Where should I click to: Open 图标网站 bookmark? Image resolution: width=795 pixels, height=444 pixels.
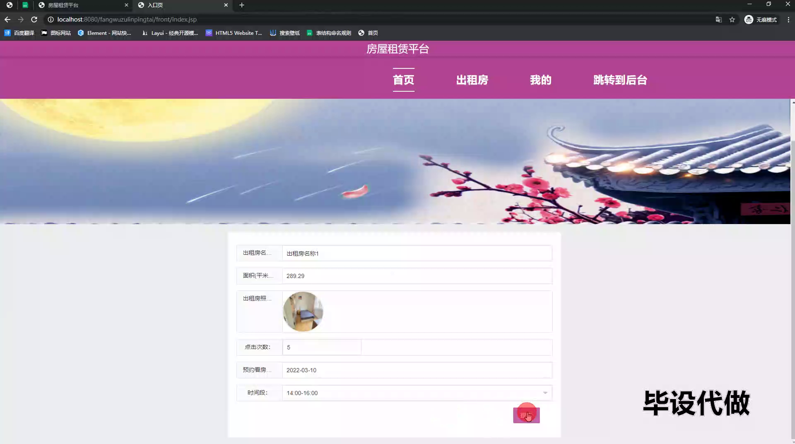(56, 33)
